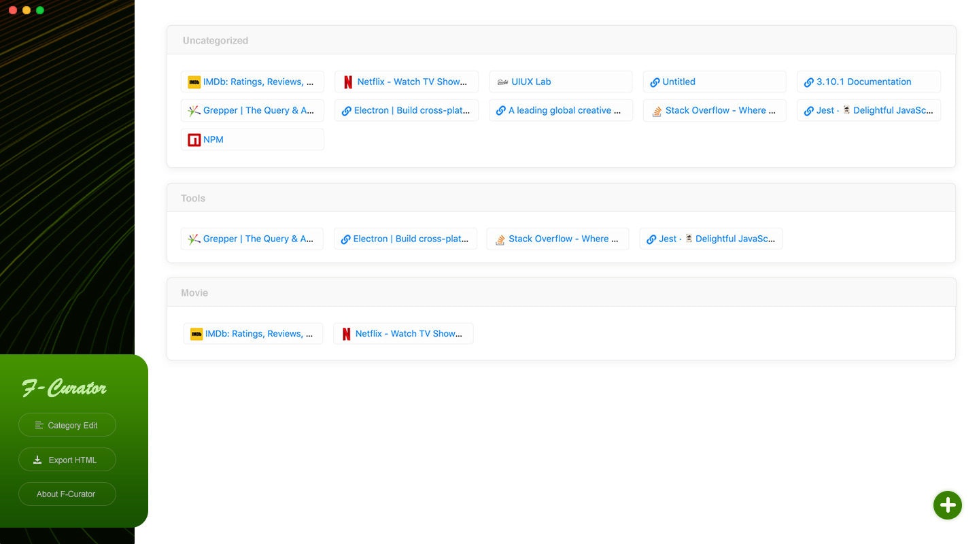Click IMDb icon in Uncategorized
This screenshot has width=979, height=544.
pos(194,82)
